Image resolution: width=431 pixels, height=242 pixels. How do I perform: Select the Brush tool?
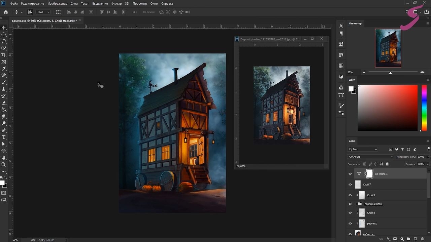coord(4,82)
